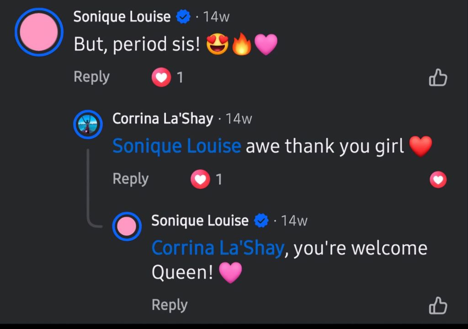Tap the 14w timestamp on top comment
468x329 pixels.
pos(216,17)
